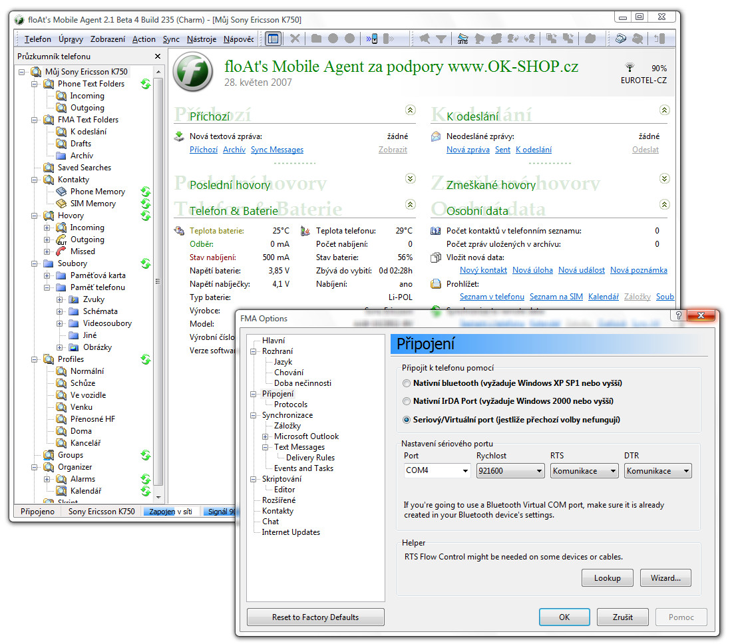This screenshot has width=730, height=644.
Task: Click the Teplota telefonu icon
Action: coord(305,231)
